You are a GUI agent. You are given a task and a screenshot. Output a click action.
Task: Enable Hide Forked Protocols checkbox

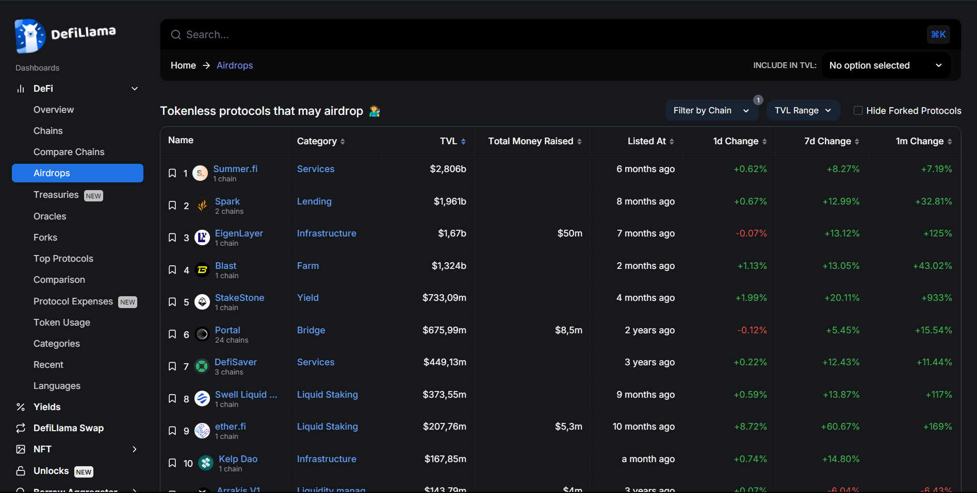[858, 111]
